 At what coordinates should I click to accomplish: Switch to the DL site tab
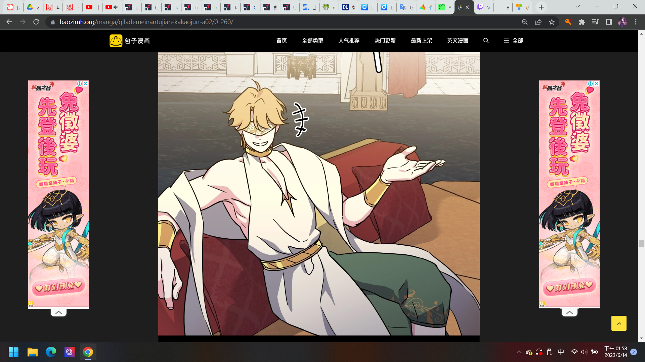348,7
